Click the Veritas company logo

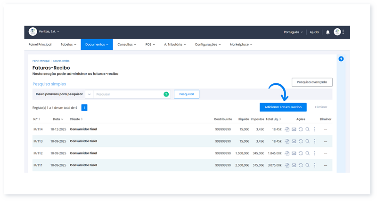point(33,32)
